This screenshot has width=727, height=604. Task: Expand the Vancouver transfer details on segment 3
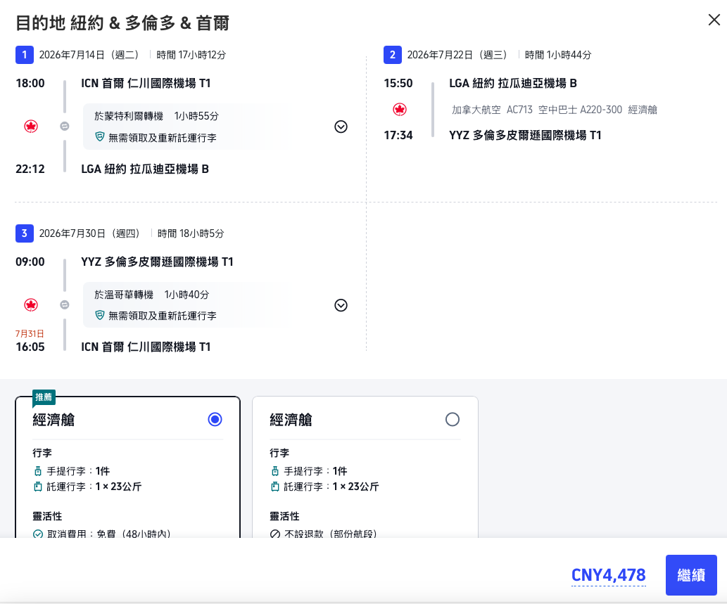click(341, 305)
